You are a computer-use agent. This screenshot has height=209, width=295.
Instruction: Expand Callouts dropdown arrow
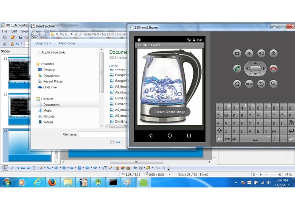[x=91, y=168]
